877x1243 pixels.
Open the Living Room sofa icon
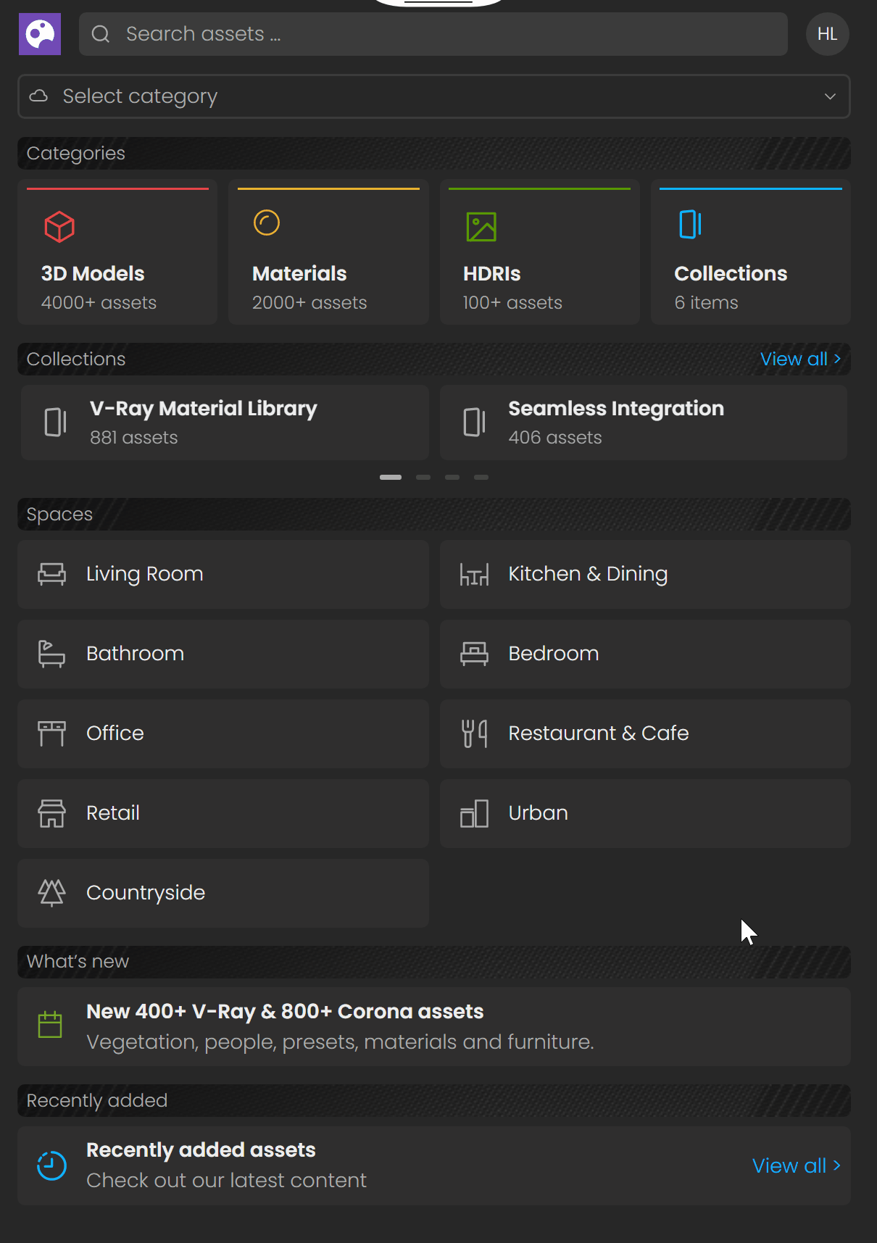(51, 574)
